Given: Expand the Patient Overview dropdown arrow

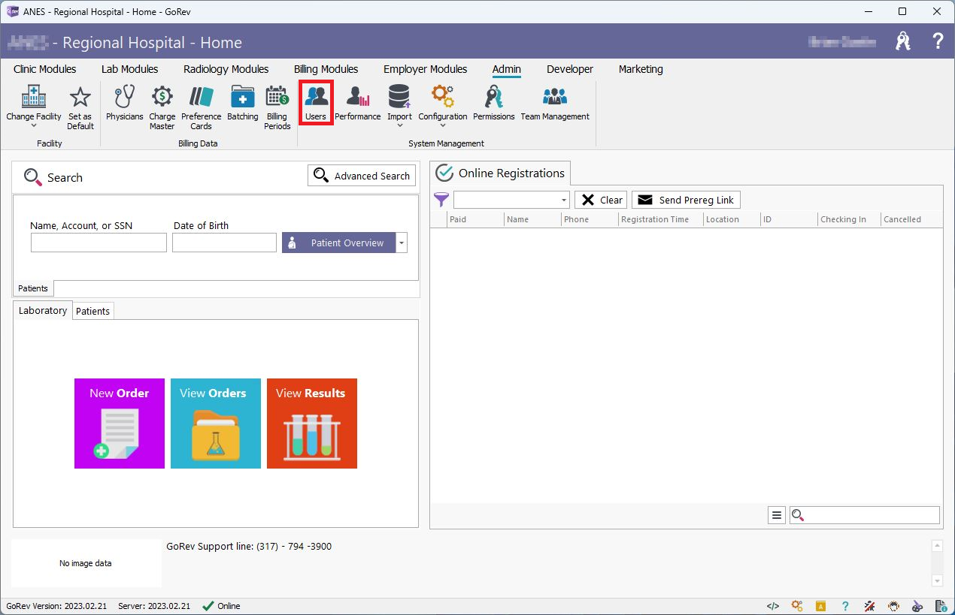Looking at the screenshot, I should [402, 243].
